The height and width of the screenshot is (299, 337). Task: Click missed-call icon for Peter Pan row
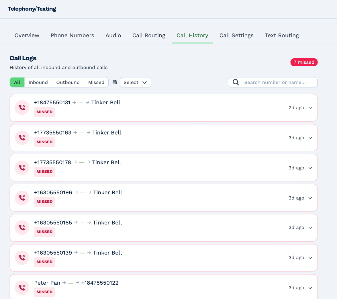(22, 288)
